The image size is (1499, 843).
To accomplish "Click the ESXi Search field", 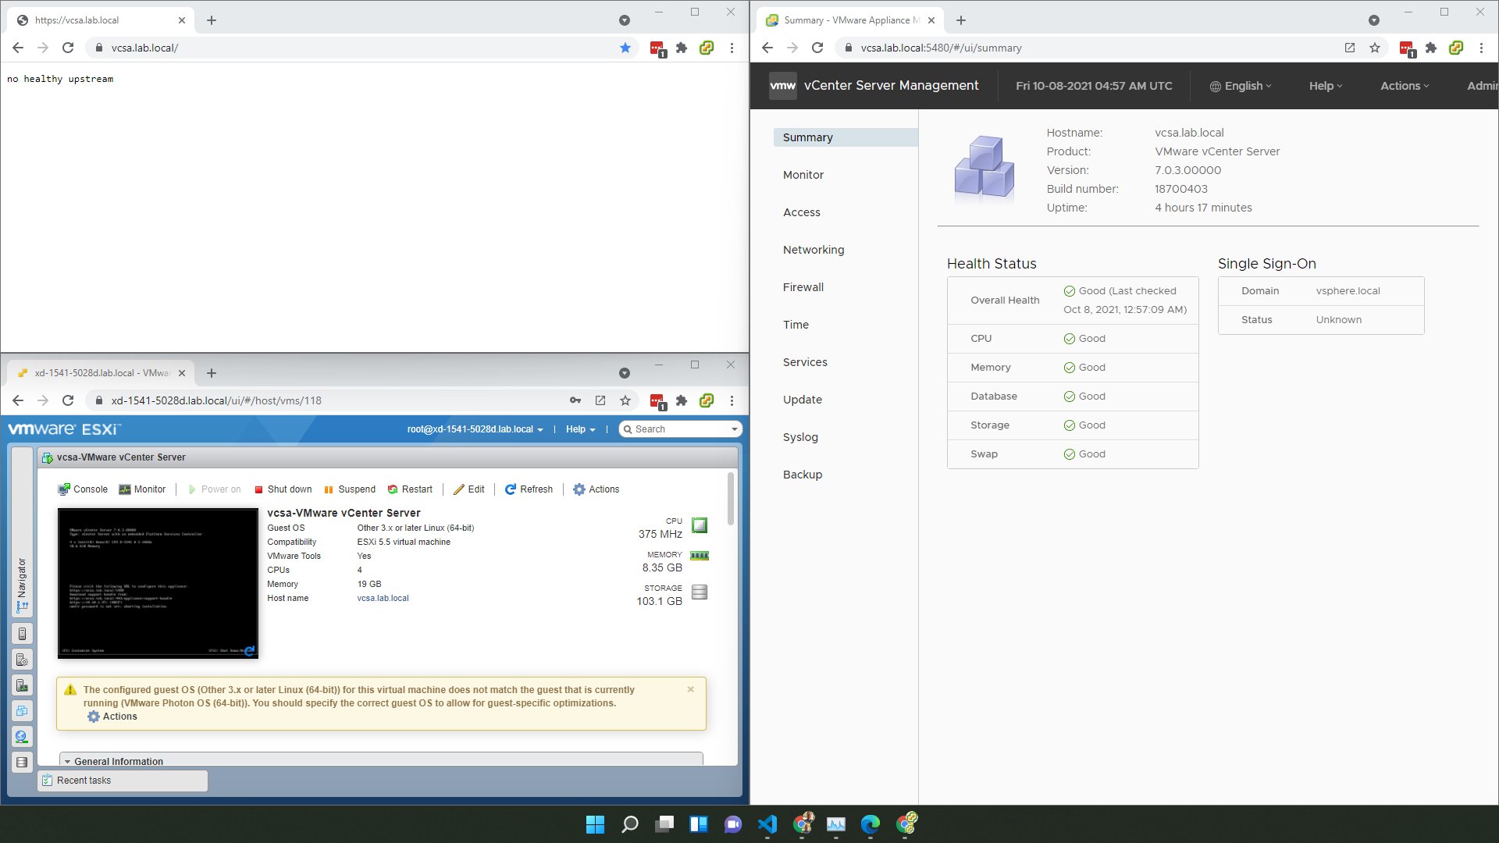I will coord(679,429).
